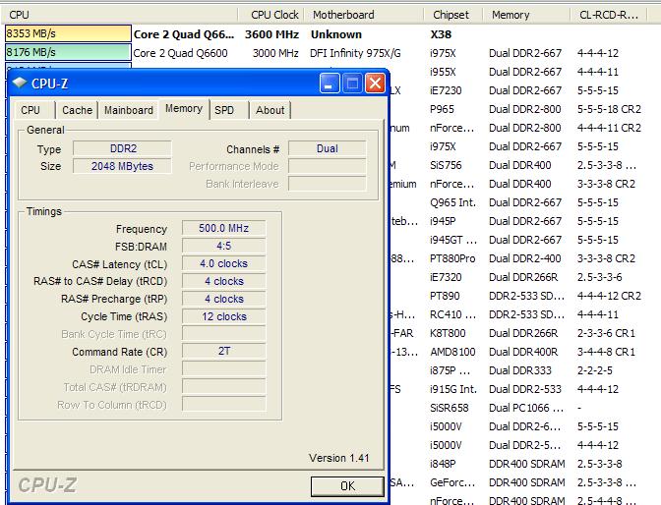The image size is (661, 505).
Task: Click the bold Core 2 Quad Q66... entry
Action: pos(184,34)
